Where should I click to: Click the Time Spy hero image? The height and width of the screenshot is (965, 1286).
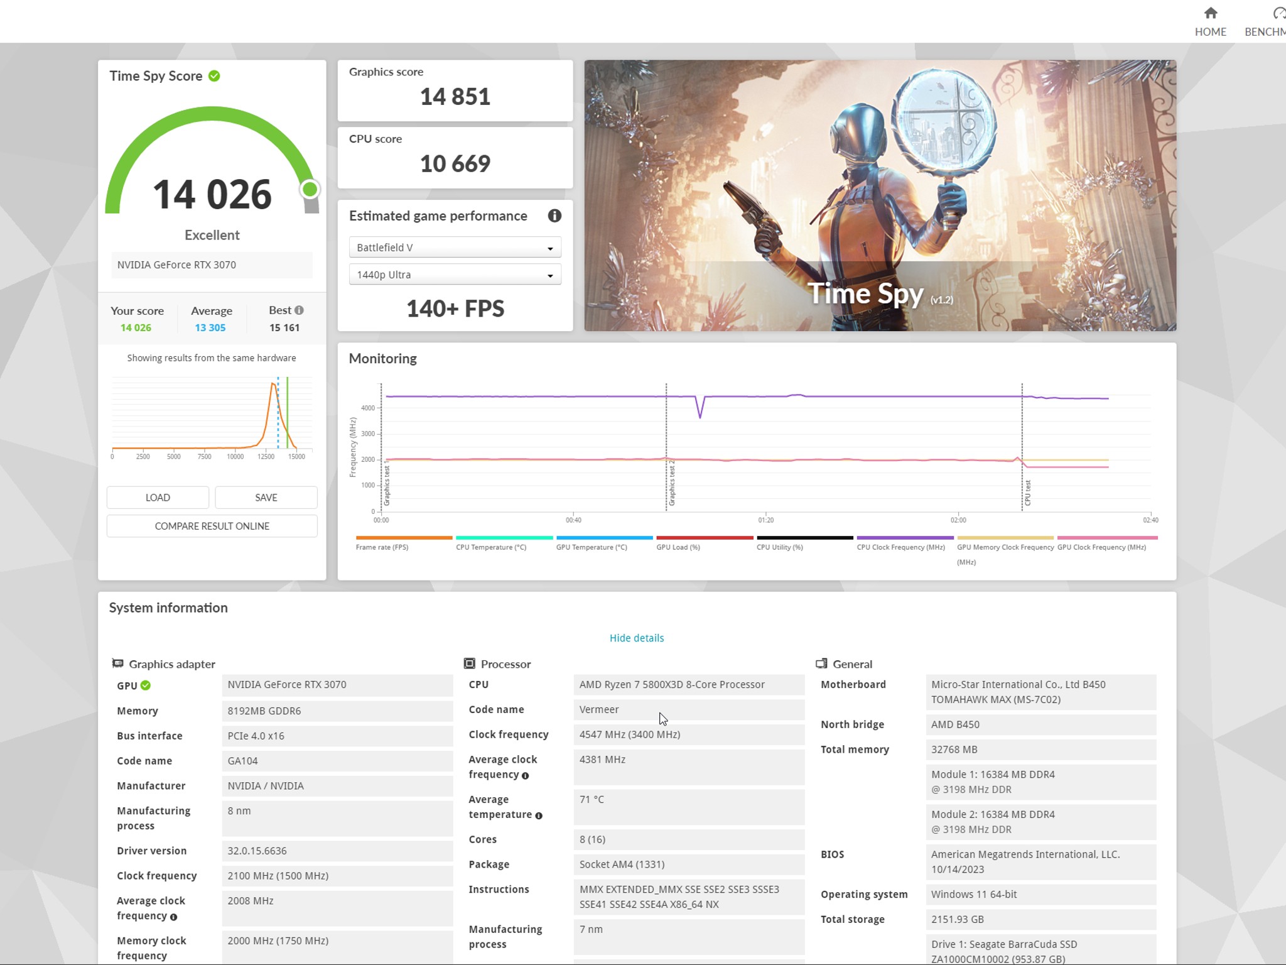(880, 195)
